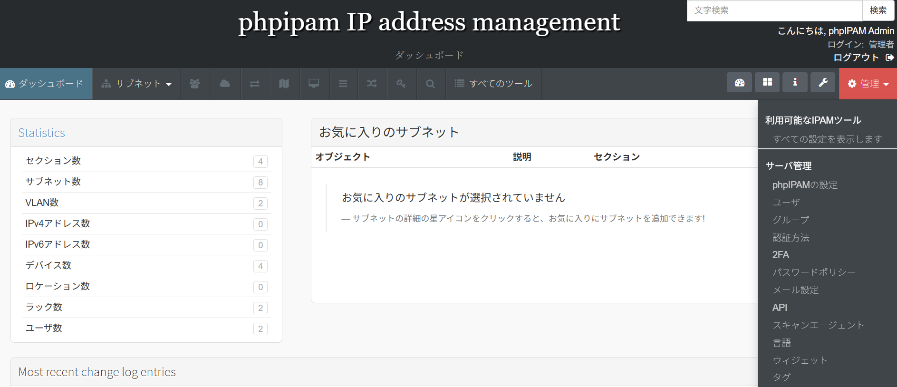Click the four-square widgets grid icon button
Viewport: 897px width, 387px height.
tap(767, 82)
